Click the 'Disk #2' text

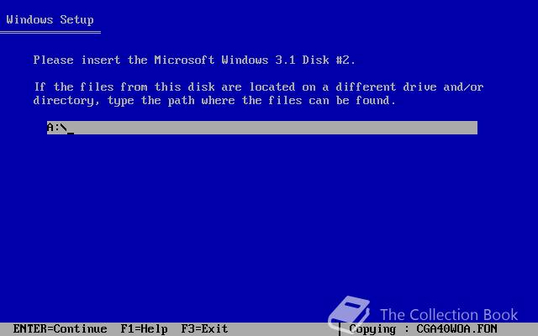coord(329,60)
